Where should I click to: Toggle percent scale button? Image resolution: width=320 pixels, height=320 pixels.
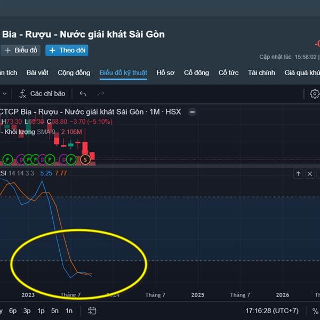click(315, 311)
